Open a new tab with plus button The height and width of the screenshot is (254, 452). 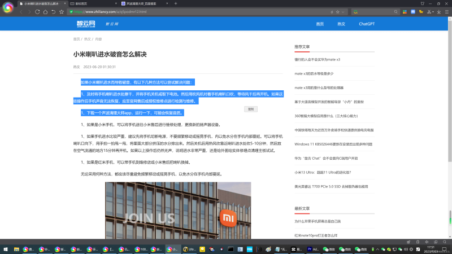pos(176,3)
